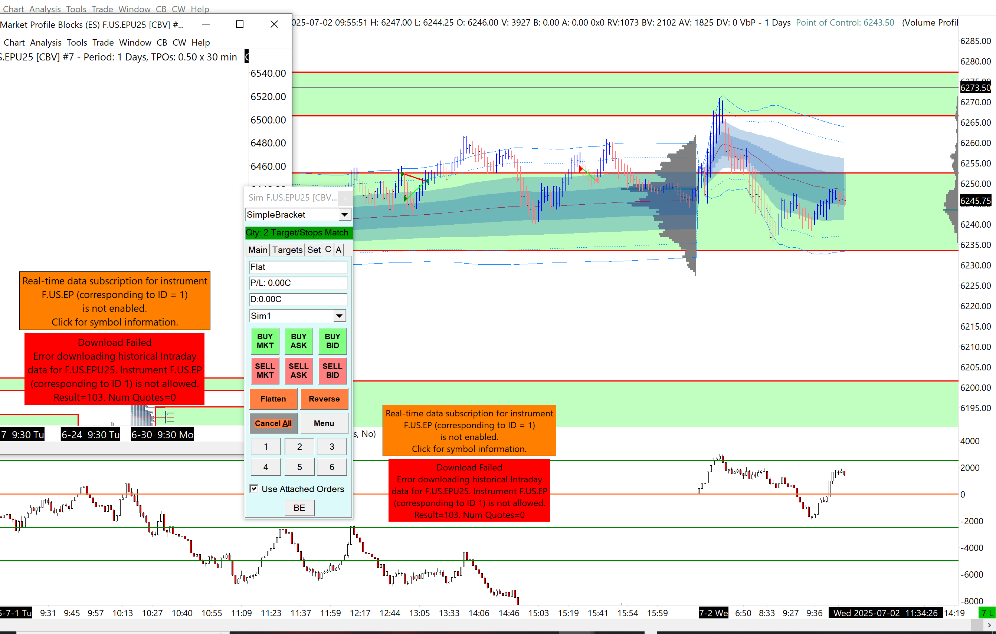Image resolution: width=996 pixels, height=634 pixels.
Task: Open the Sim1 account dropdown
Action: pyautogui.click(x=339, y=316)
